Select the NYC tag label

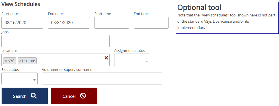pos(11,61)
